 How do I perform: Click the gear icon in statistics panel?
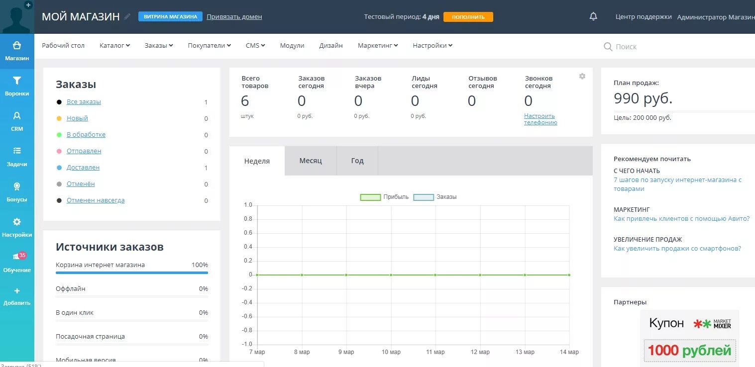[582, 76]
